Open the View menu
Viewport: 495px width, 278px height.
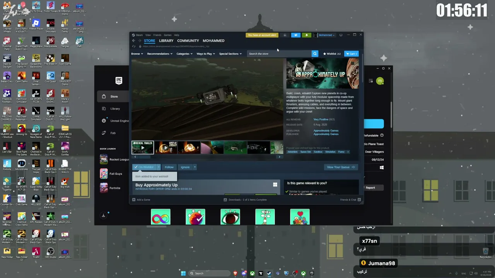pyautogui.click(x=148, y=35)
